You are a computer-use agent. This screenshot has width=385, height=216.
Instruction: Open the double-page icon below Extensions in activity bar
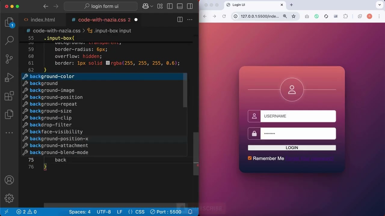9,114
